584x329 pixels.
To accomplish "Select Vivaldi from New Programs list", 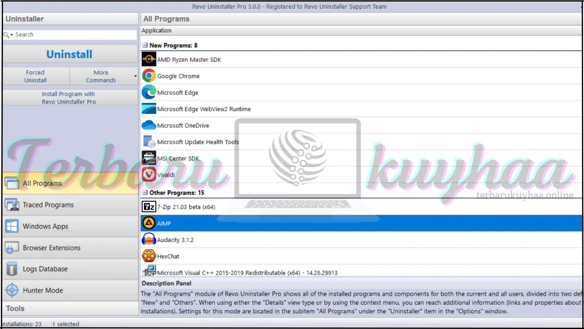I will 166,174.
